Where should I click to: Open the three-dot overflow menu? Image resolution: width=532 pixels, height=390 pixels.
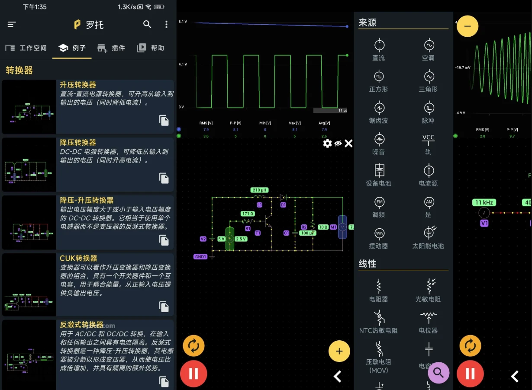(x=166, y=25)
